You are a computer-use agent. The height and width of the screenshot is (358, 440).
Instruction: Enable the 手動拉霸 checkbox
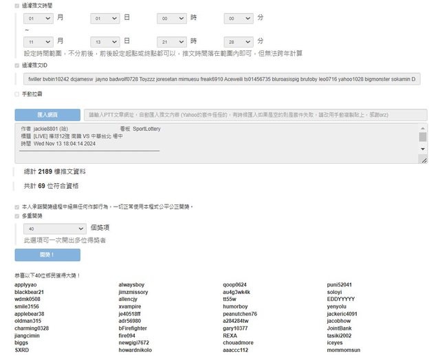[17, 94]
